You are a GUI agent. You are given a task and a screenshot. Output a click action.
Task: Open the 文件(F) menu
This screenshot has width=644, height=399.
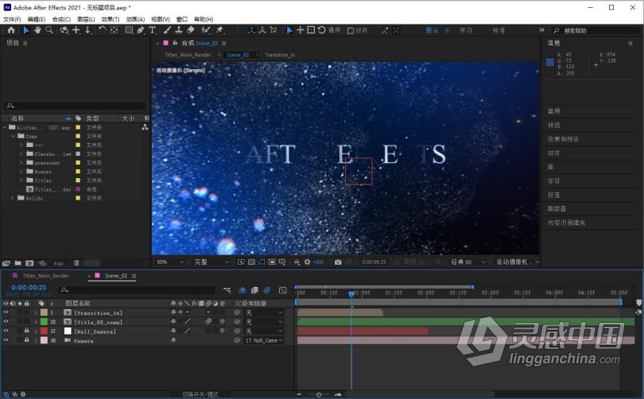(x=12, y=19)
